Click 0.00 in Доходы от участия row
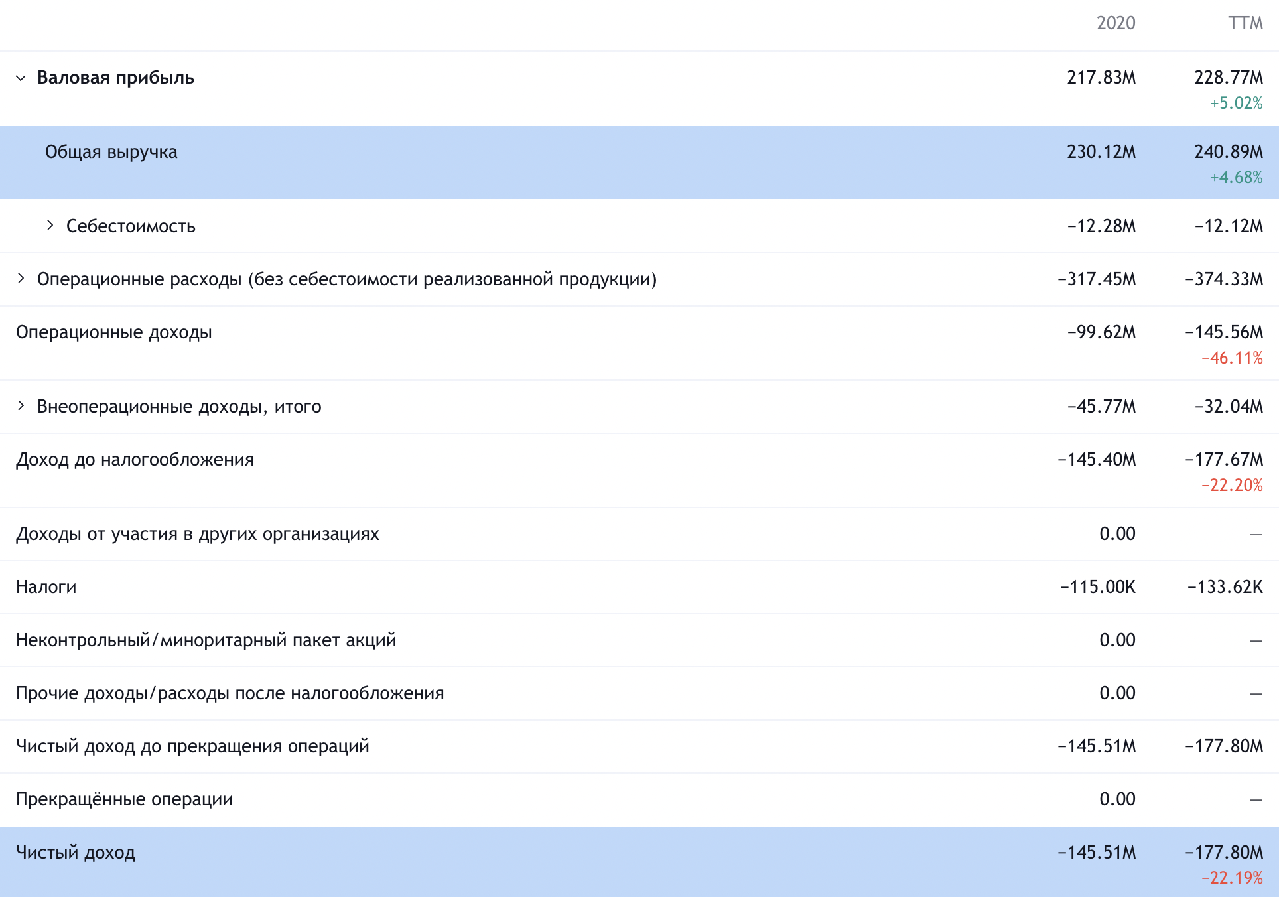Screen dimensions: 1279x897 pyautogui.click(x=1117, y=534)
